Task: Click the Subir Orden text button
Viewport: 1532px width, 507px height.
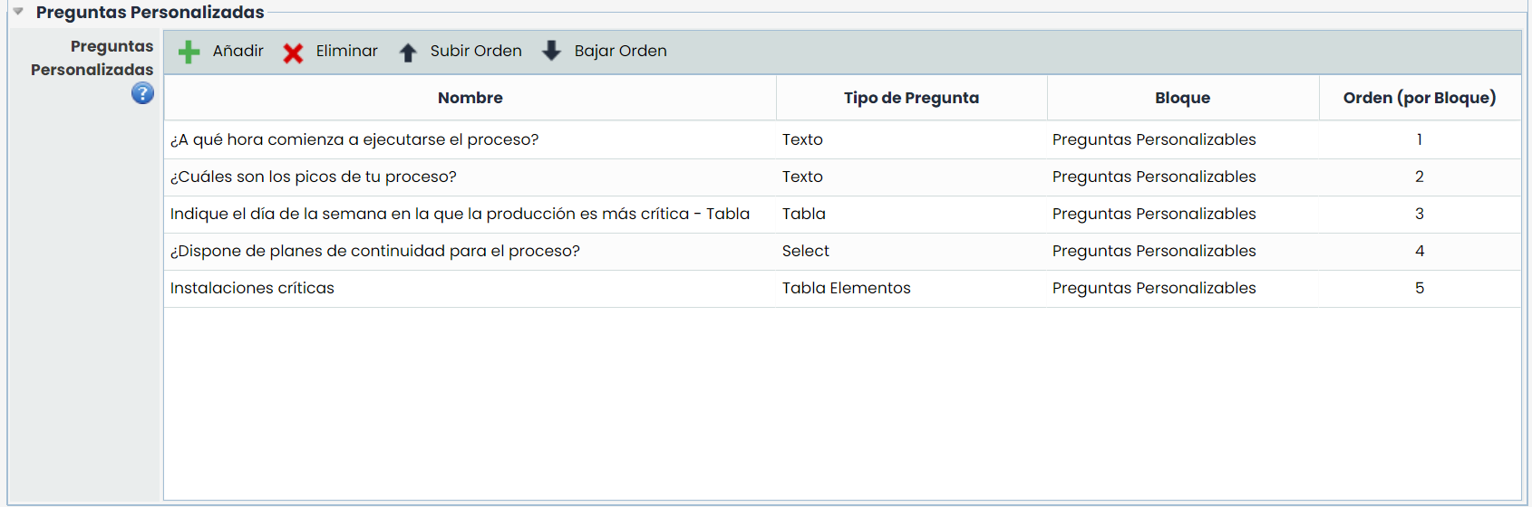Action: point(476,51)
